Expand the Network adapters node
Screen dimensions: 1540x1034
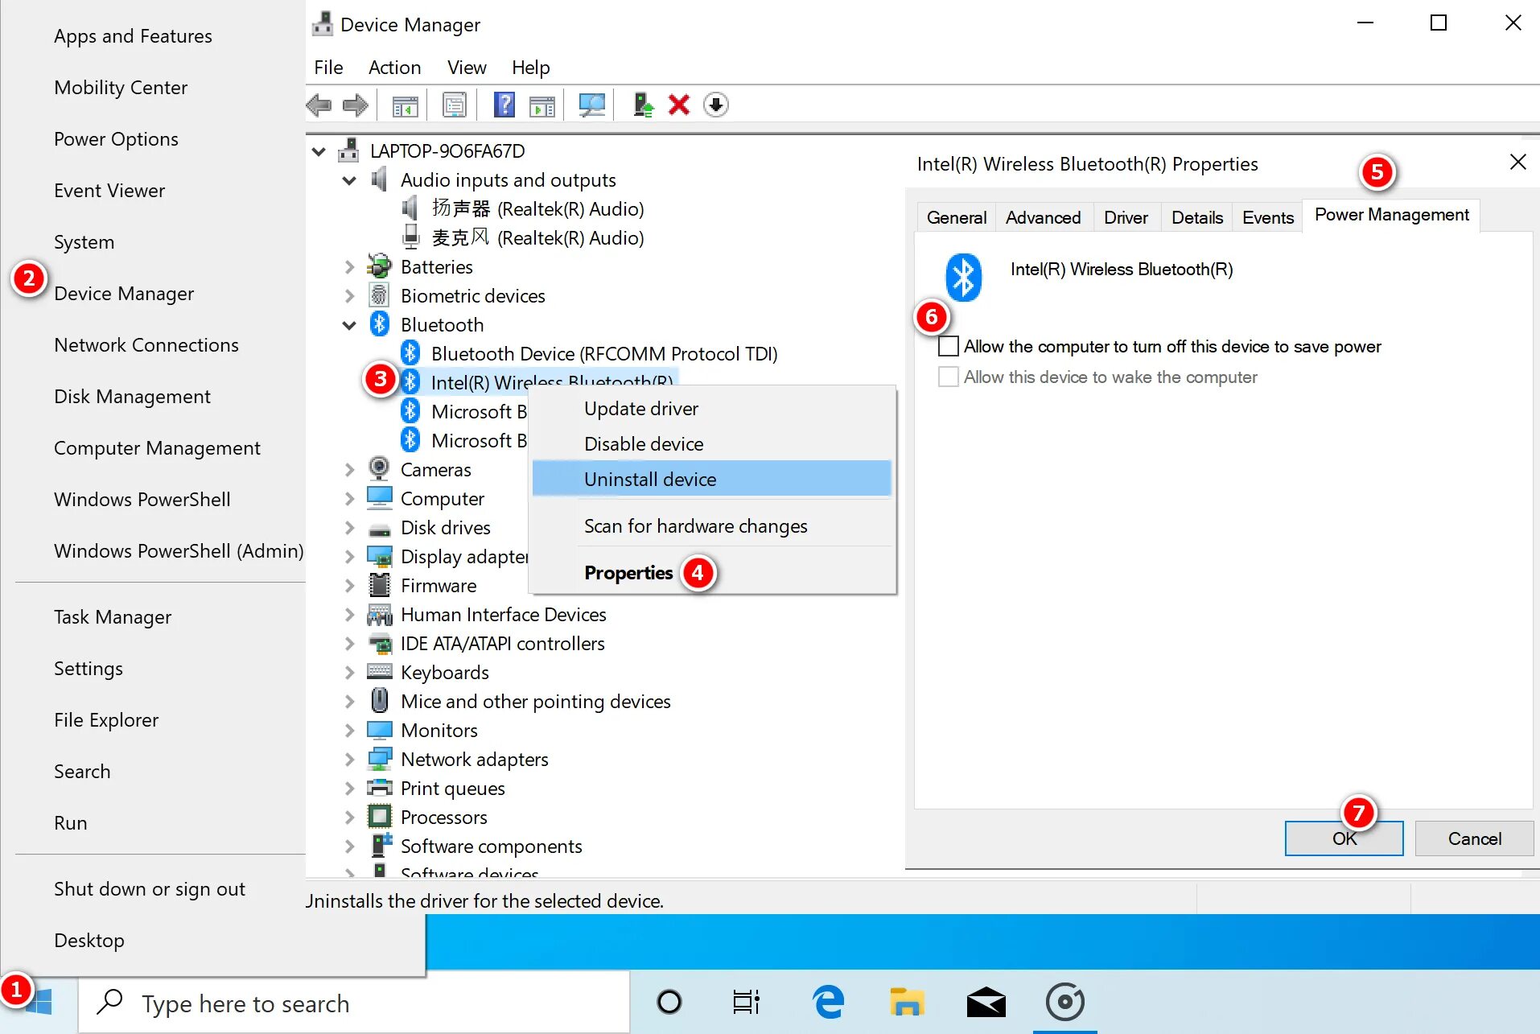tap(349, 760)
